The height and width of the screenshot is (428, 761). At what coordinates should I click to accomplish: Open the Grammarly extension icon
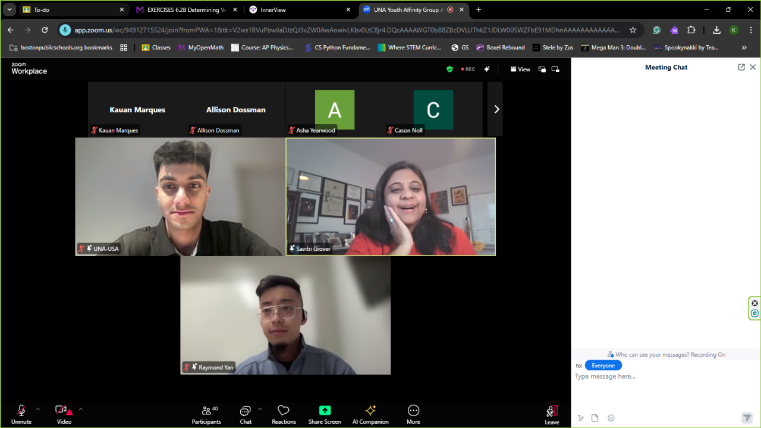pyautogui.click(x=656, y=30)
